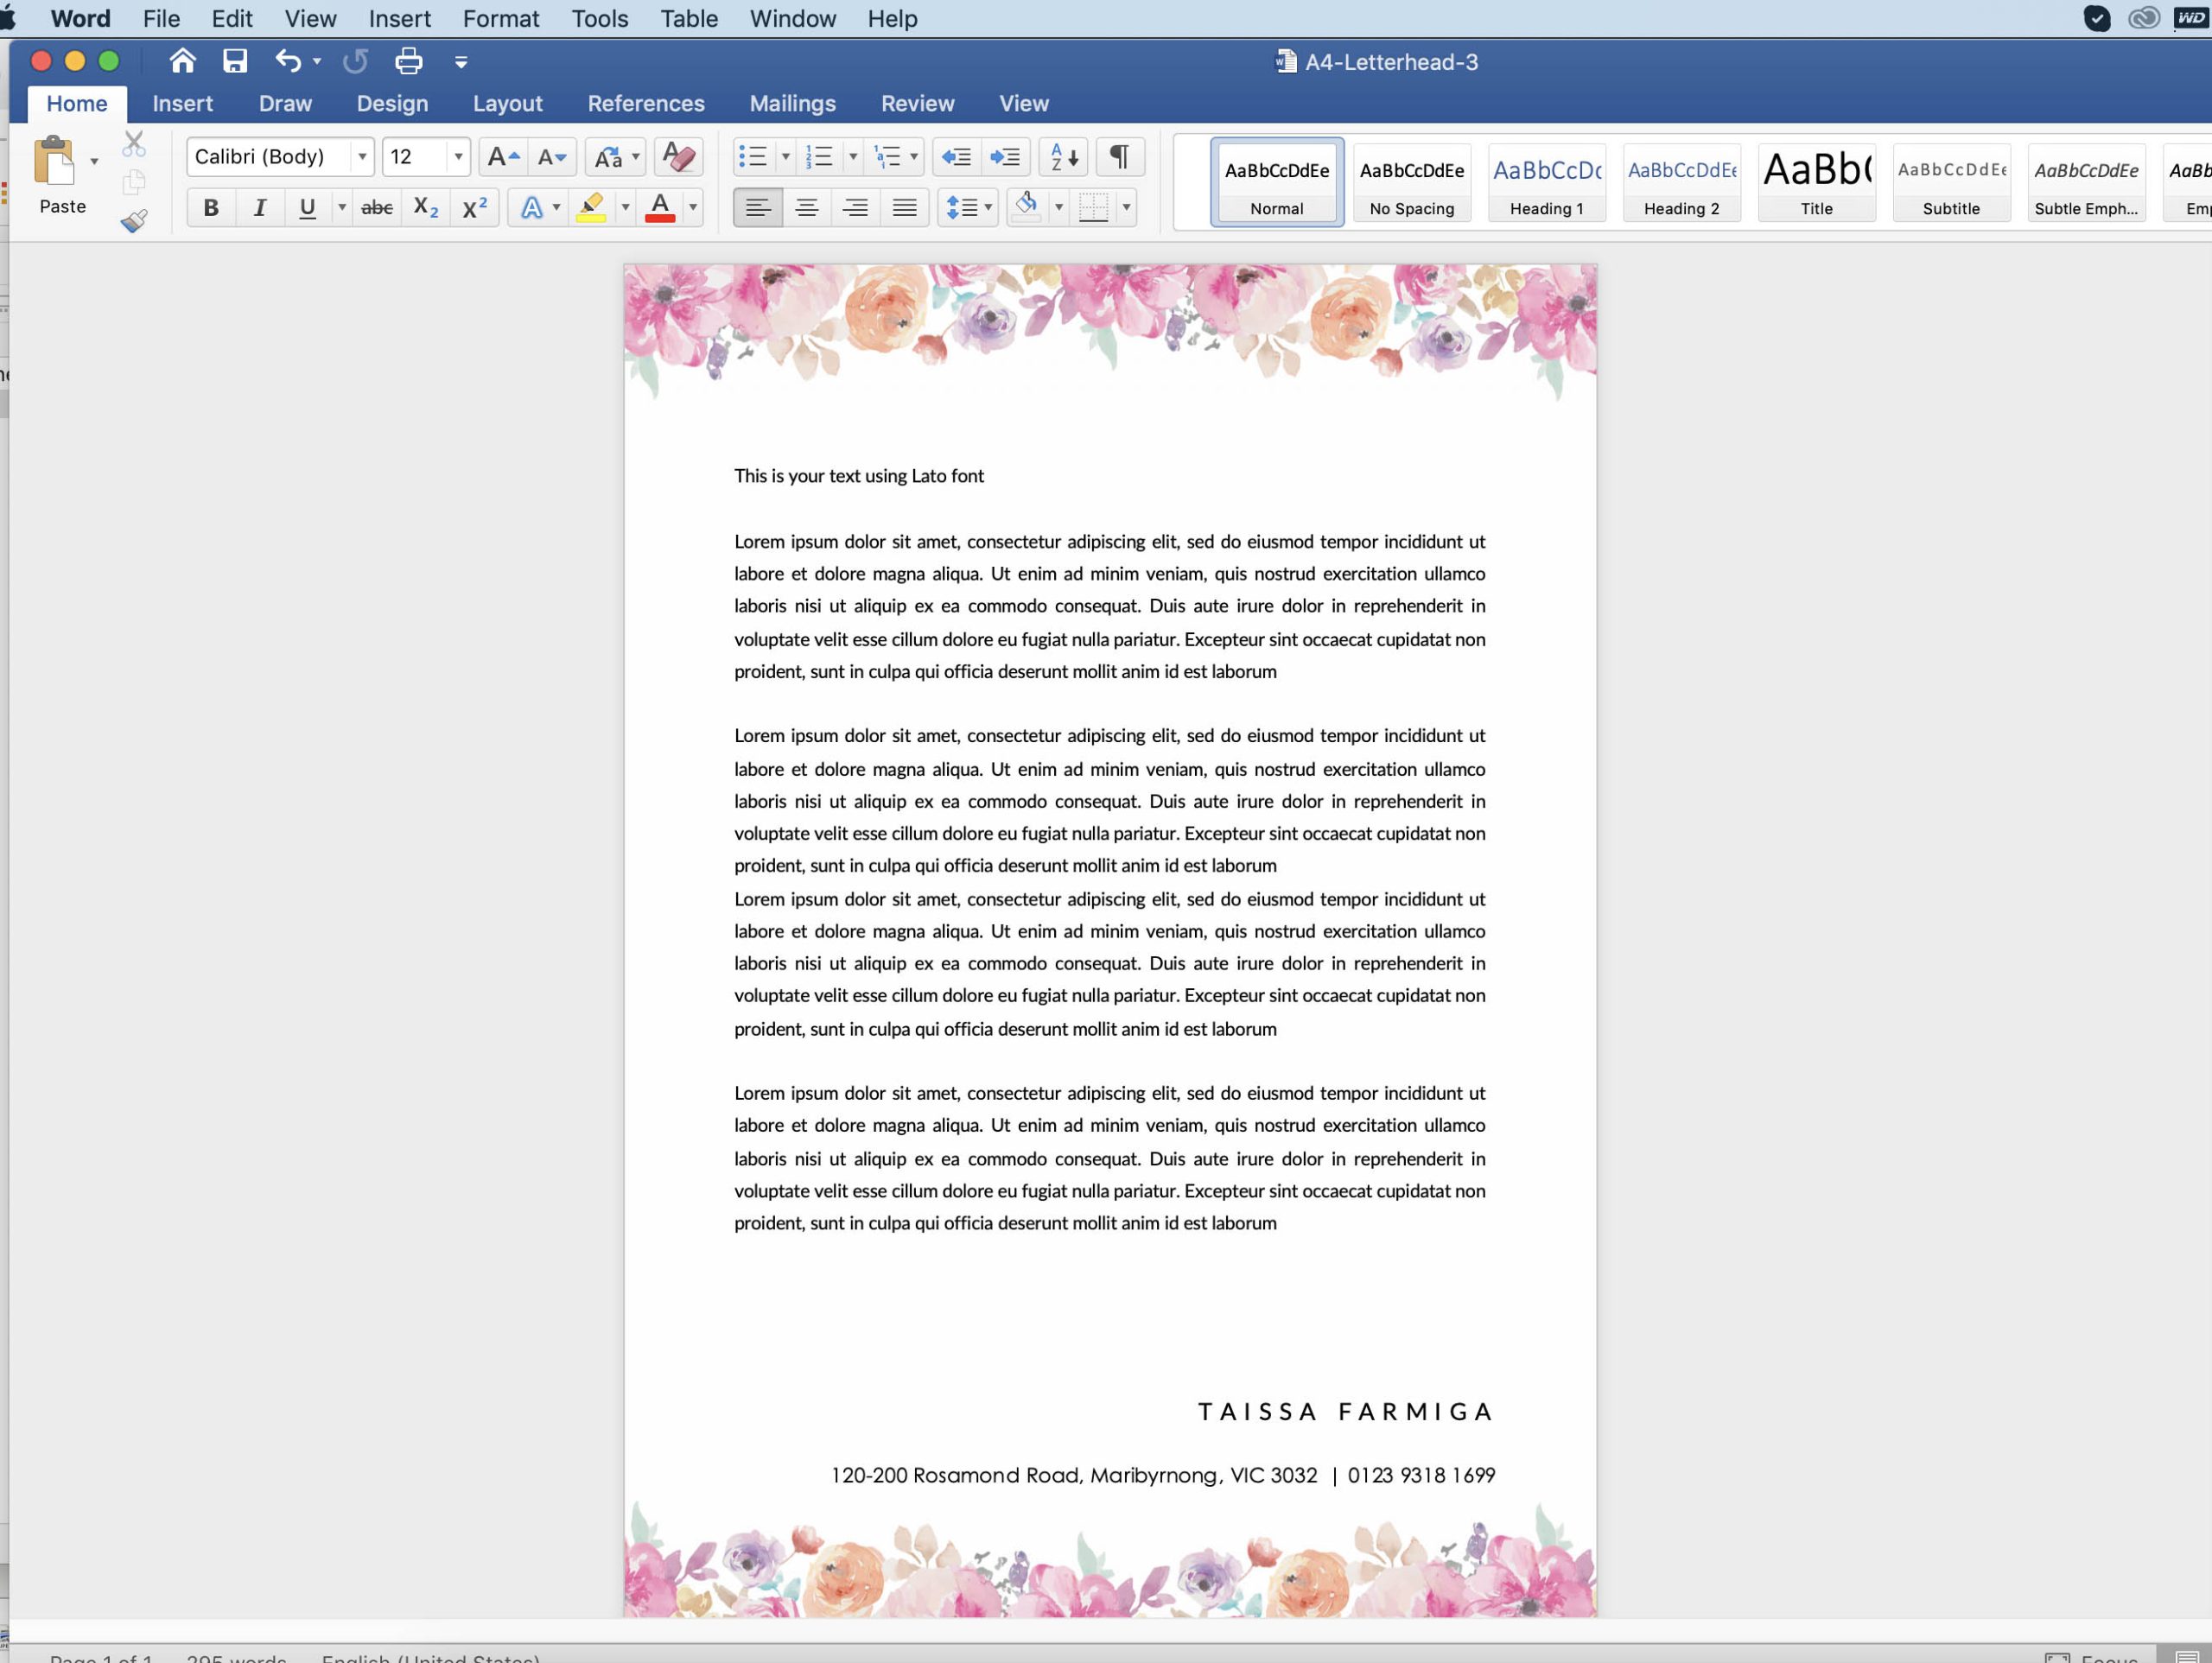This screenshot has height=1663, width=2212.
Task: Insert a numbered list
Action: pyautogui.click(x=819, y=157)
